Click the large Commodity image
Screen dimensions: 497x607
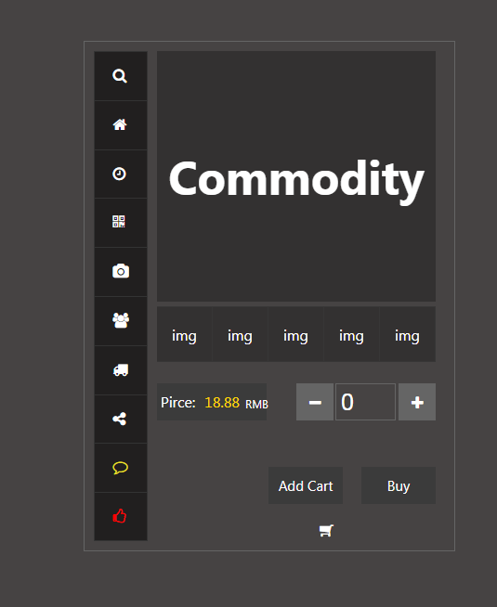point(296,176)
